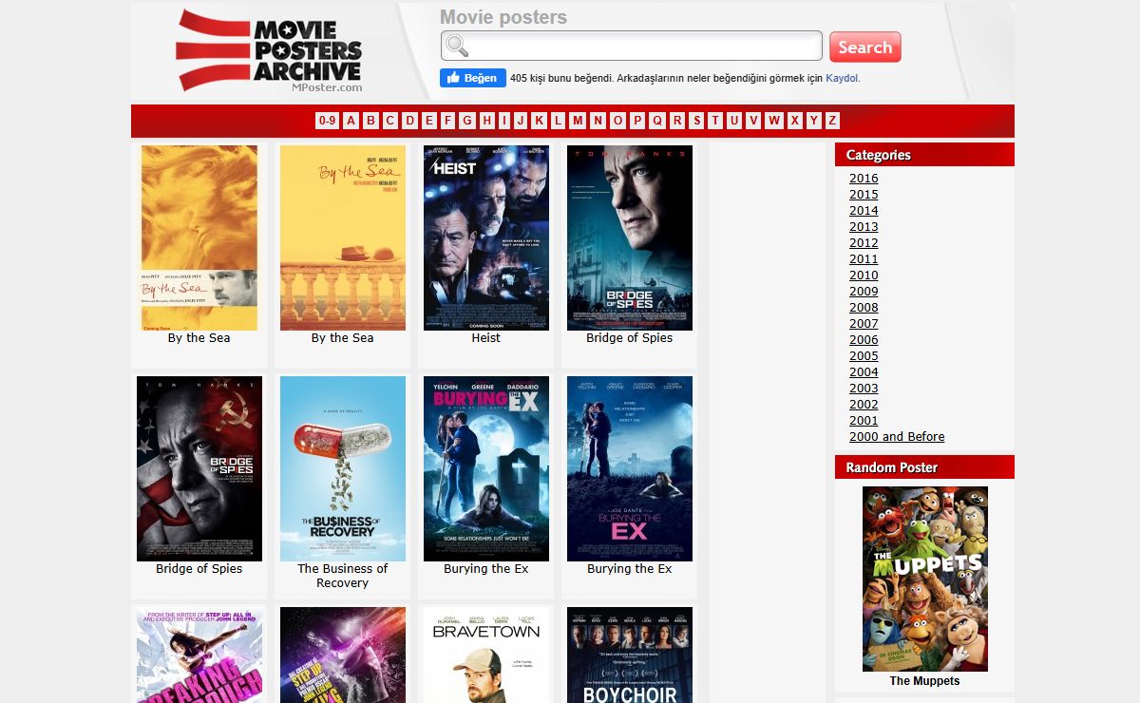Open the Breaking Through poster thumbnail
The image size is (1140, 703).
(199, 655)
